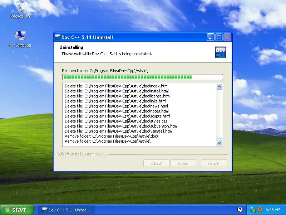Click the log scrollbar up arrow

[x=220, y=86]
